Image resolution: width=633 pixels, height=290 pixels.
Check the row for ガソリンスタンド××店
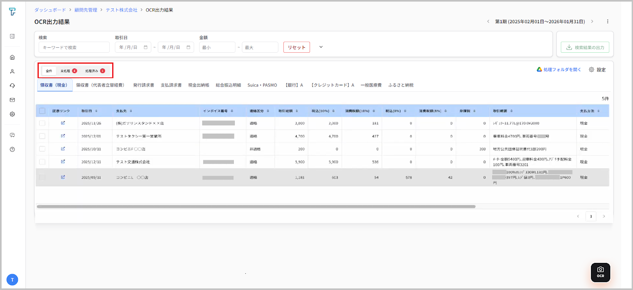(42, 123)
